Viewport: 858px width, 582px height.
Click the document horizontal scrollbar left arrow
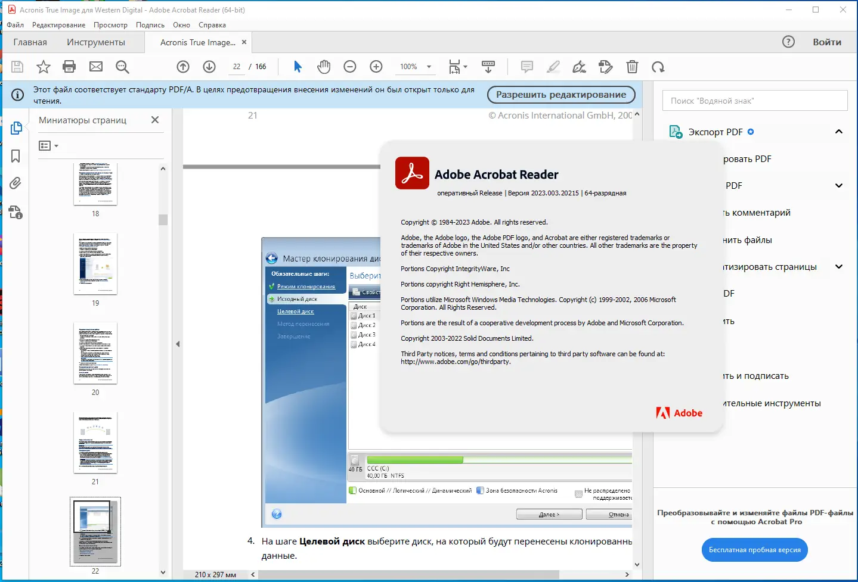click(x=253, y=575)
